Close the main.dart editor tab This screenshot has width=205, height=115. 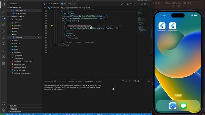click(58, 4)
